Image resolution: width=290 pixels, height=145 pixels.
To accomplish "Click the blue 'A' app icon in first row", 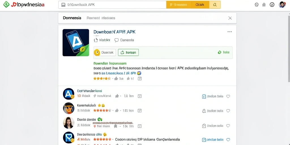I will point(69,94).
